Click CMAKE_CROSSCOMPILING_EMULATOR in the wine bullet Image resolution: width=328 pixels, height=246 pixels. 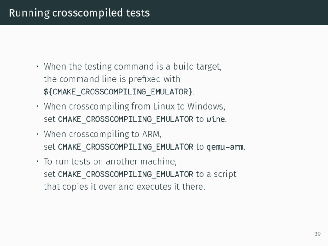(x=126, y=119)
